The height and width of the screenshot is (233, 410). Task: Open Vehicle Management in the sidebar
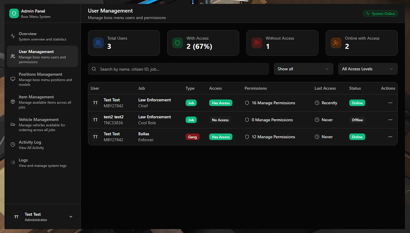[42, 124]
